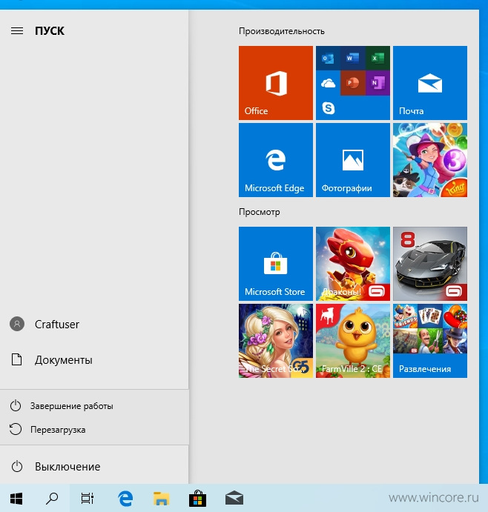This screenshot has width=488, height=512.
Task: Launch Edge from the taskbar
Action: (125, 498)
